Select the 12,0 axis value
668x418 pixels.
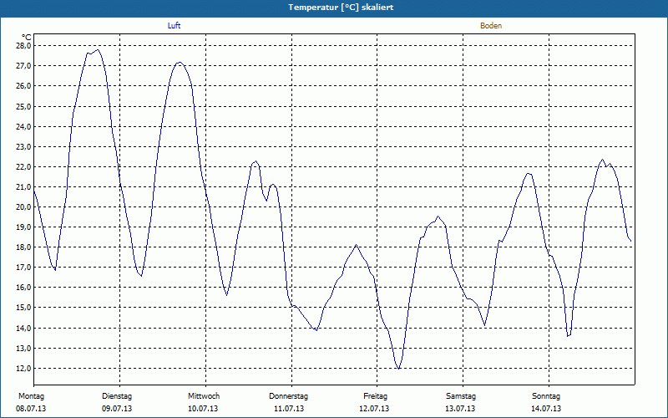coord(23,368)
